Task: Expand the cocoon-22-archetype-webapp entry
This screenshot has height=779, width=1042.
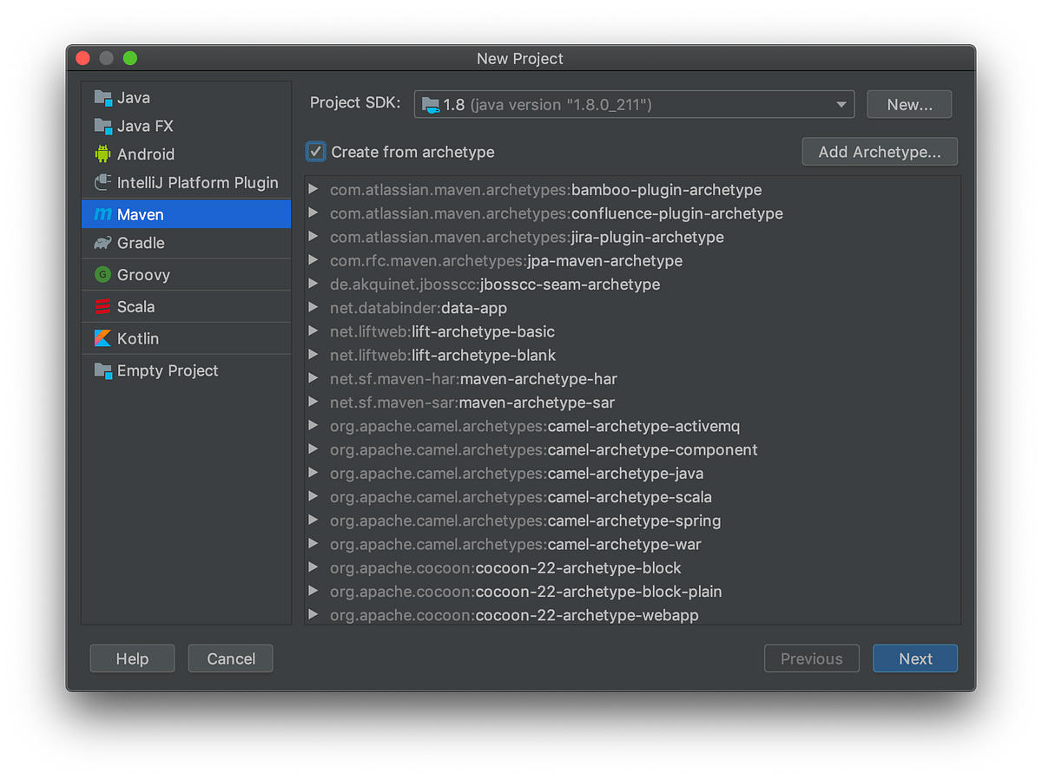Action: click(x=315, y=615)
